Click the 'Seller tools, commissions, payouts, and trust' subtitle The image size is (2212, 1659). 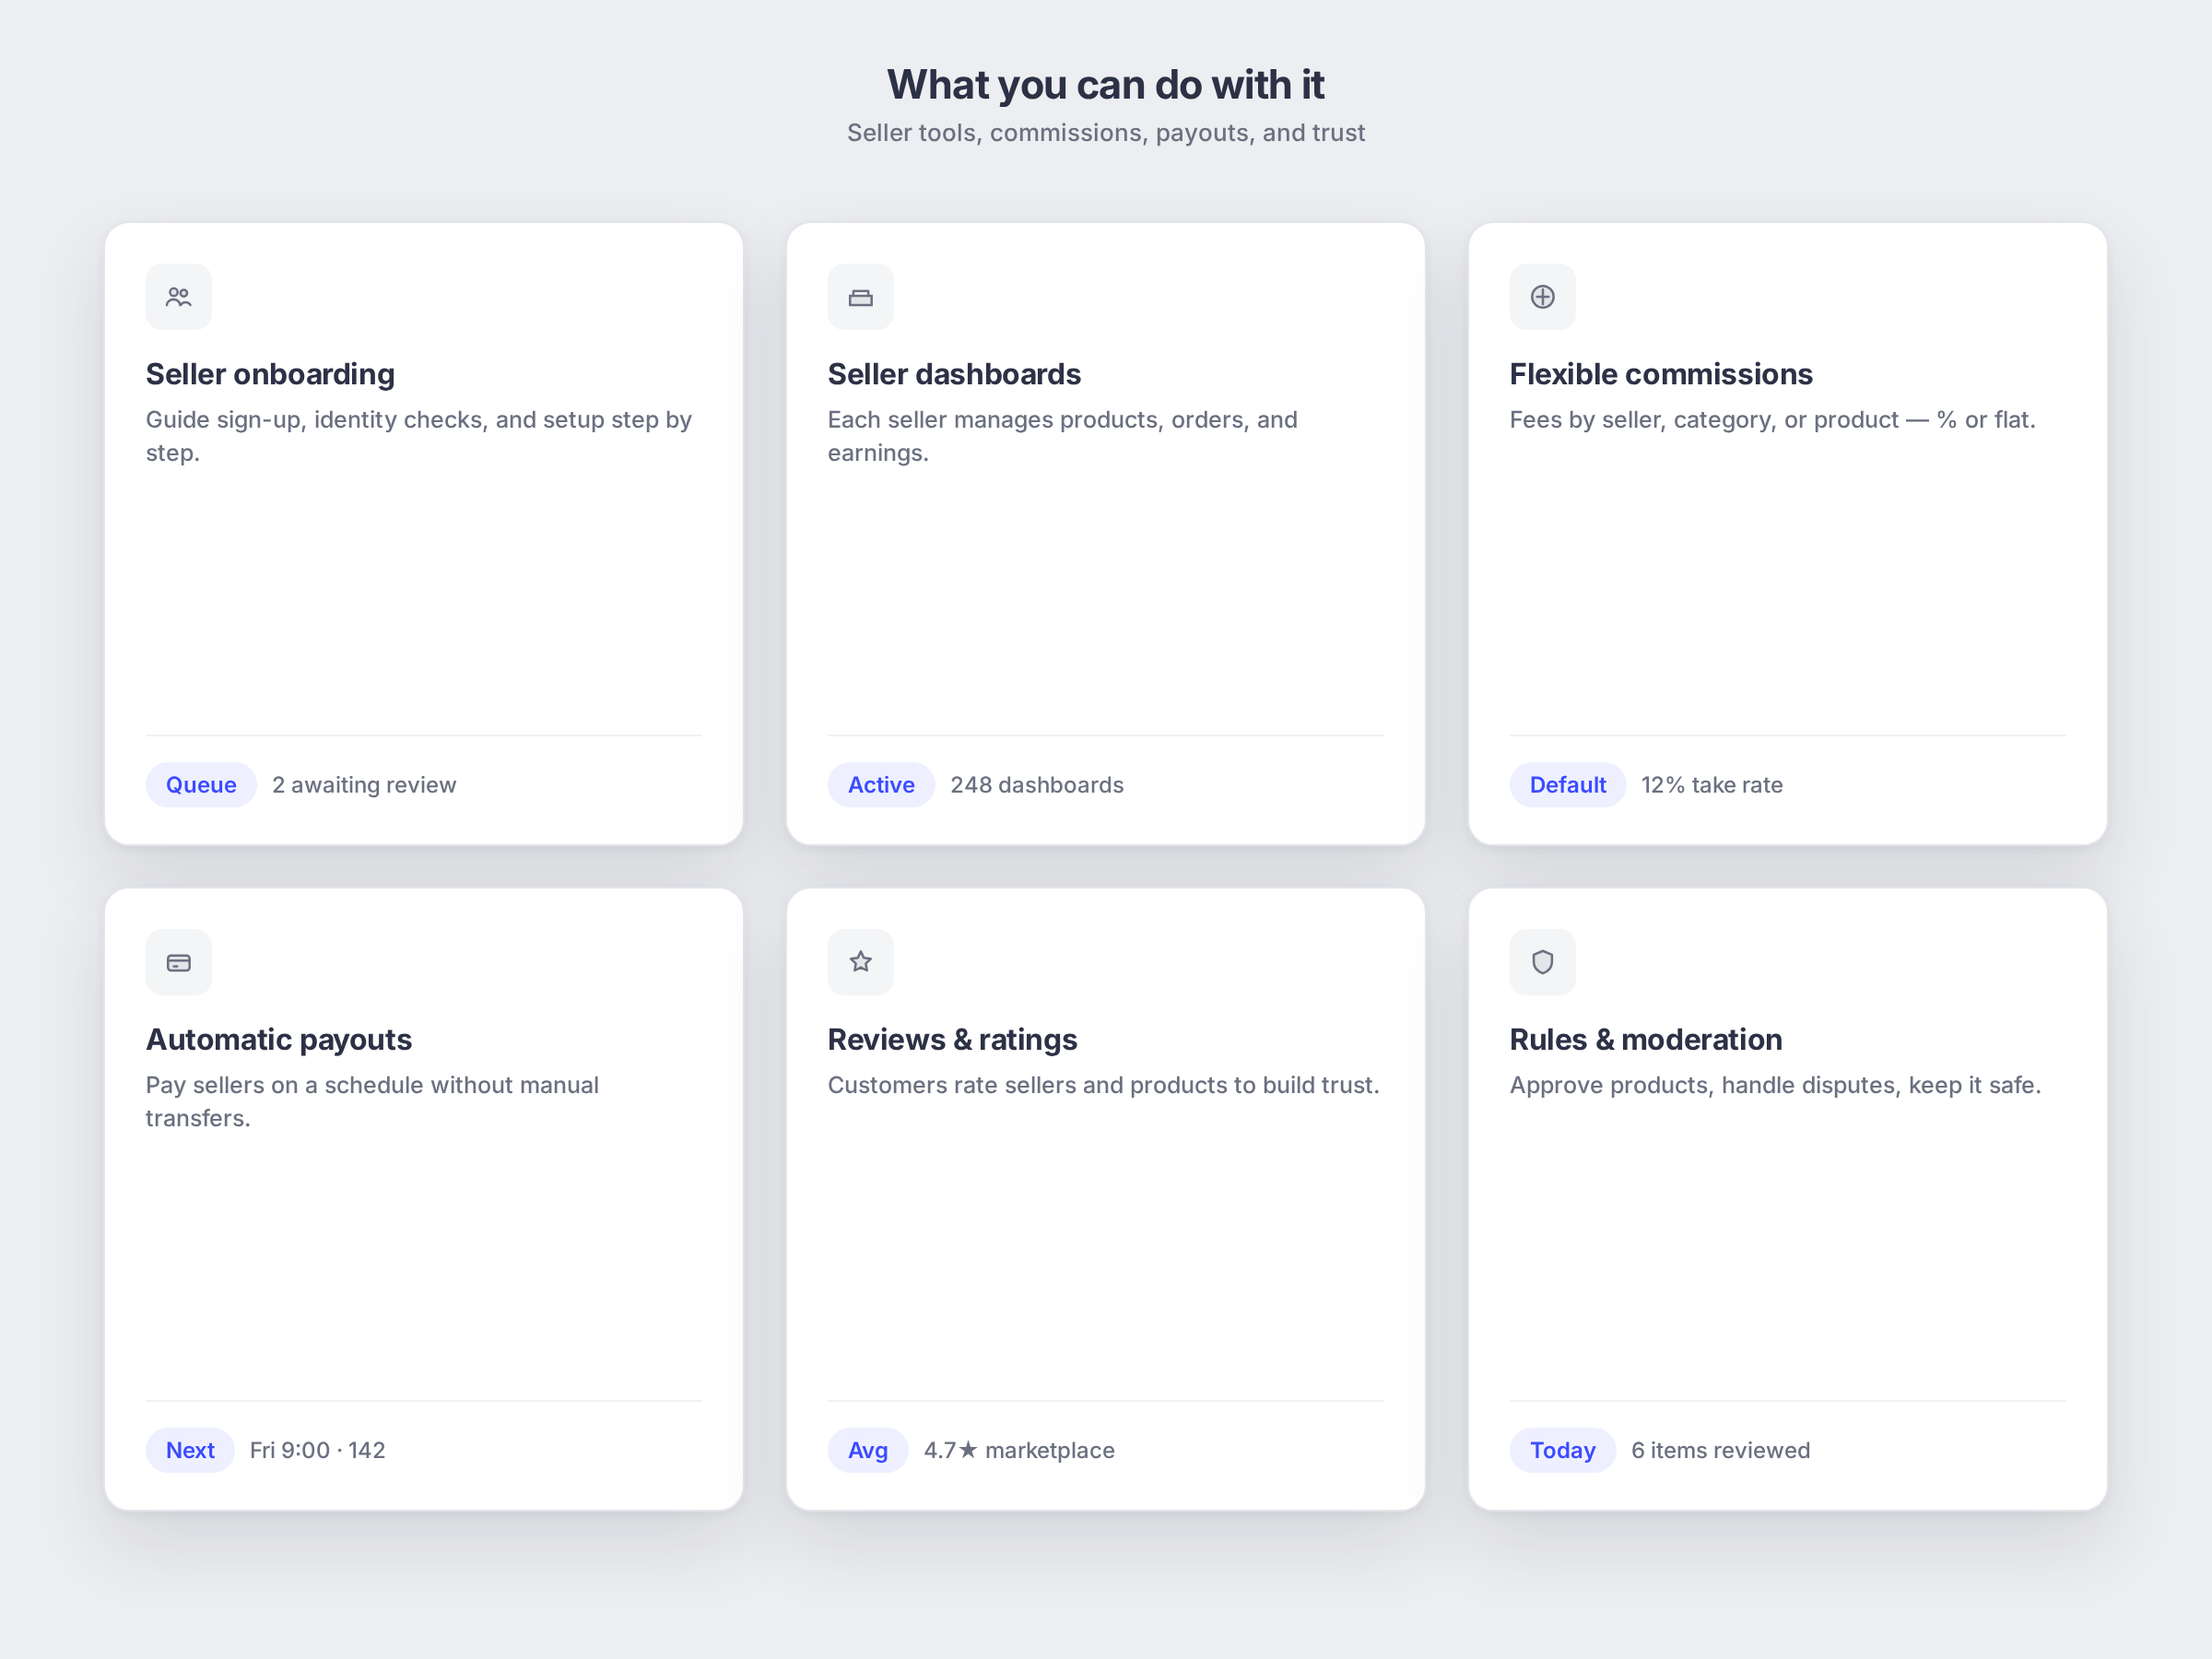click(x=1106, y=133)
